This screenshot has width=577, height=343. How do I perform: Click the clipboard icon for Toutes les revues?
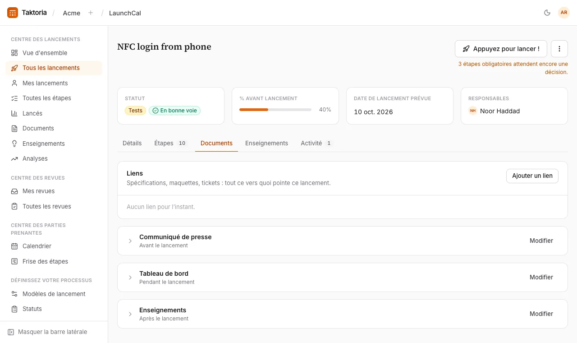click(14, 206)
